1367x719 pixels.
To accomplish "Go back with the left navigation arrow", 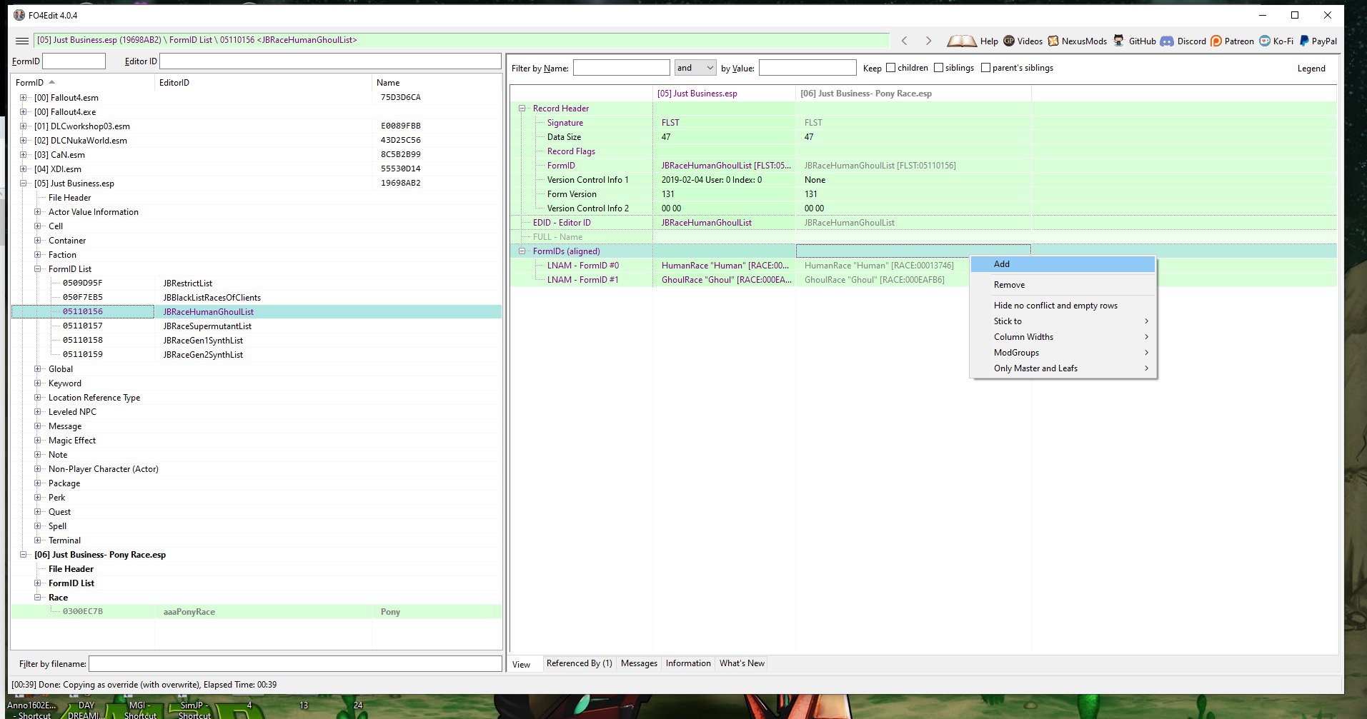I will click(x=905, y=41).
